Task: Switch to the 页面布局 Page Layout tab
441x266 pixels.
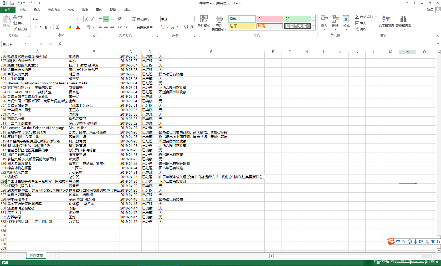Action: click(54, 9)
